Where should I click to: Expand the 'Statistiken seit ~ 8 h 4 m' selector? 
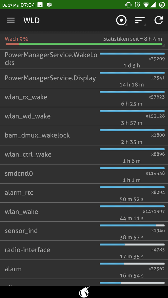coord(133,39)
